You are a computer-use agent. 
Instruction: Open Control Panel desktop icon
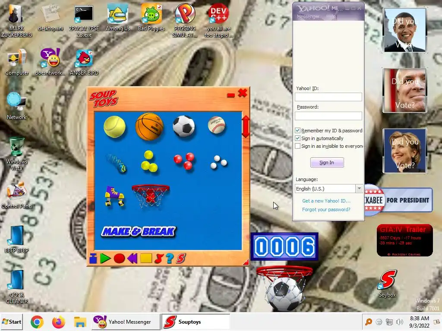tap(17, 196)
